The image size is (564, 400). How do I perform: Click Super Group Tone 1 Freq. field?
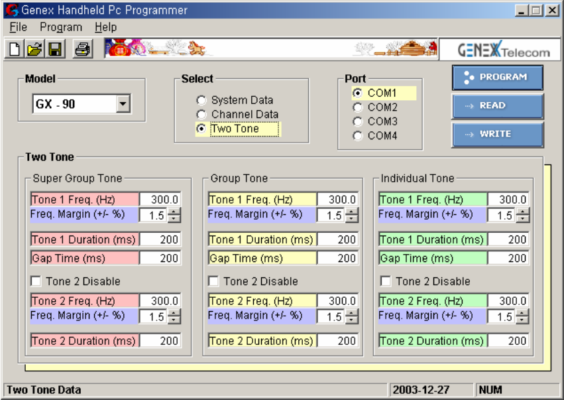point(160,200)
